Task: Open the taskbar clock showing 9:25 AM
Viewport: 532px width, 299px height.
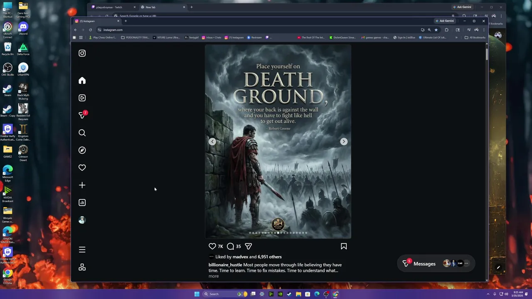Action: click(517, 294)
